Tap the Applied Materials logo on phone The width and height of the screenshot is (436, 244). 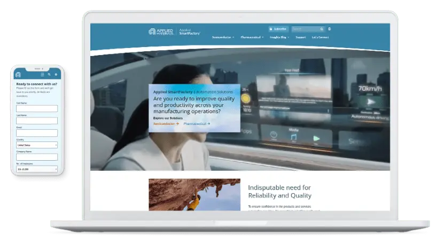pos(18,74)
